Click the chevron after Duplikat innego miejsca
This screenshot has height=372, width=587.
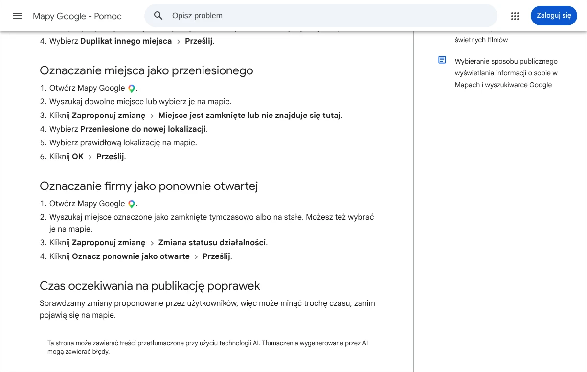tap(179, 42)
